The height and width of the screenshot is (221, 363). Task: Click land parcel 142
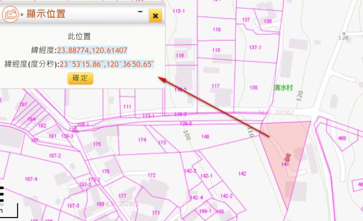click(242, 173)
